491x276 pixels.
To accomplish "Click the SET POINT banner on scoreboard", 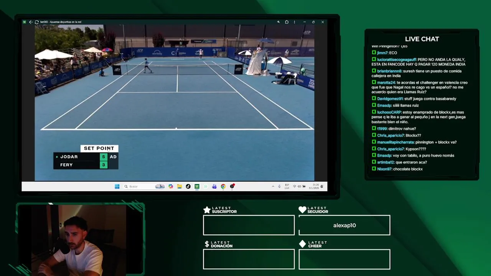I will (x=99, y=148).
